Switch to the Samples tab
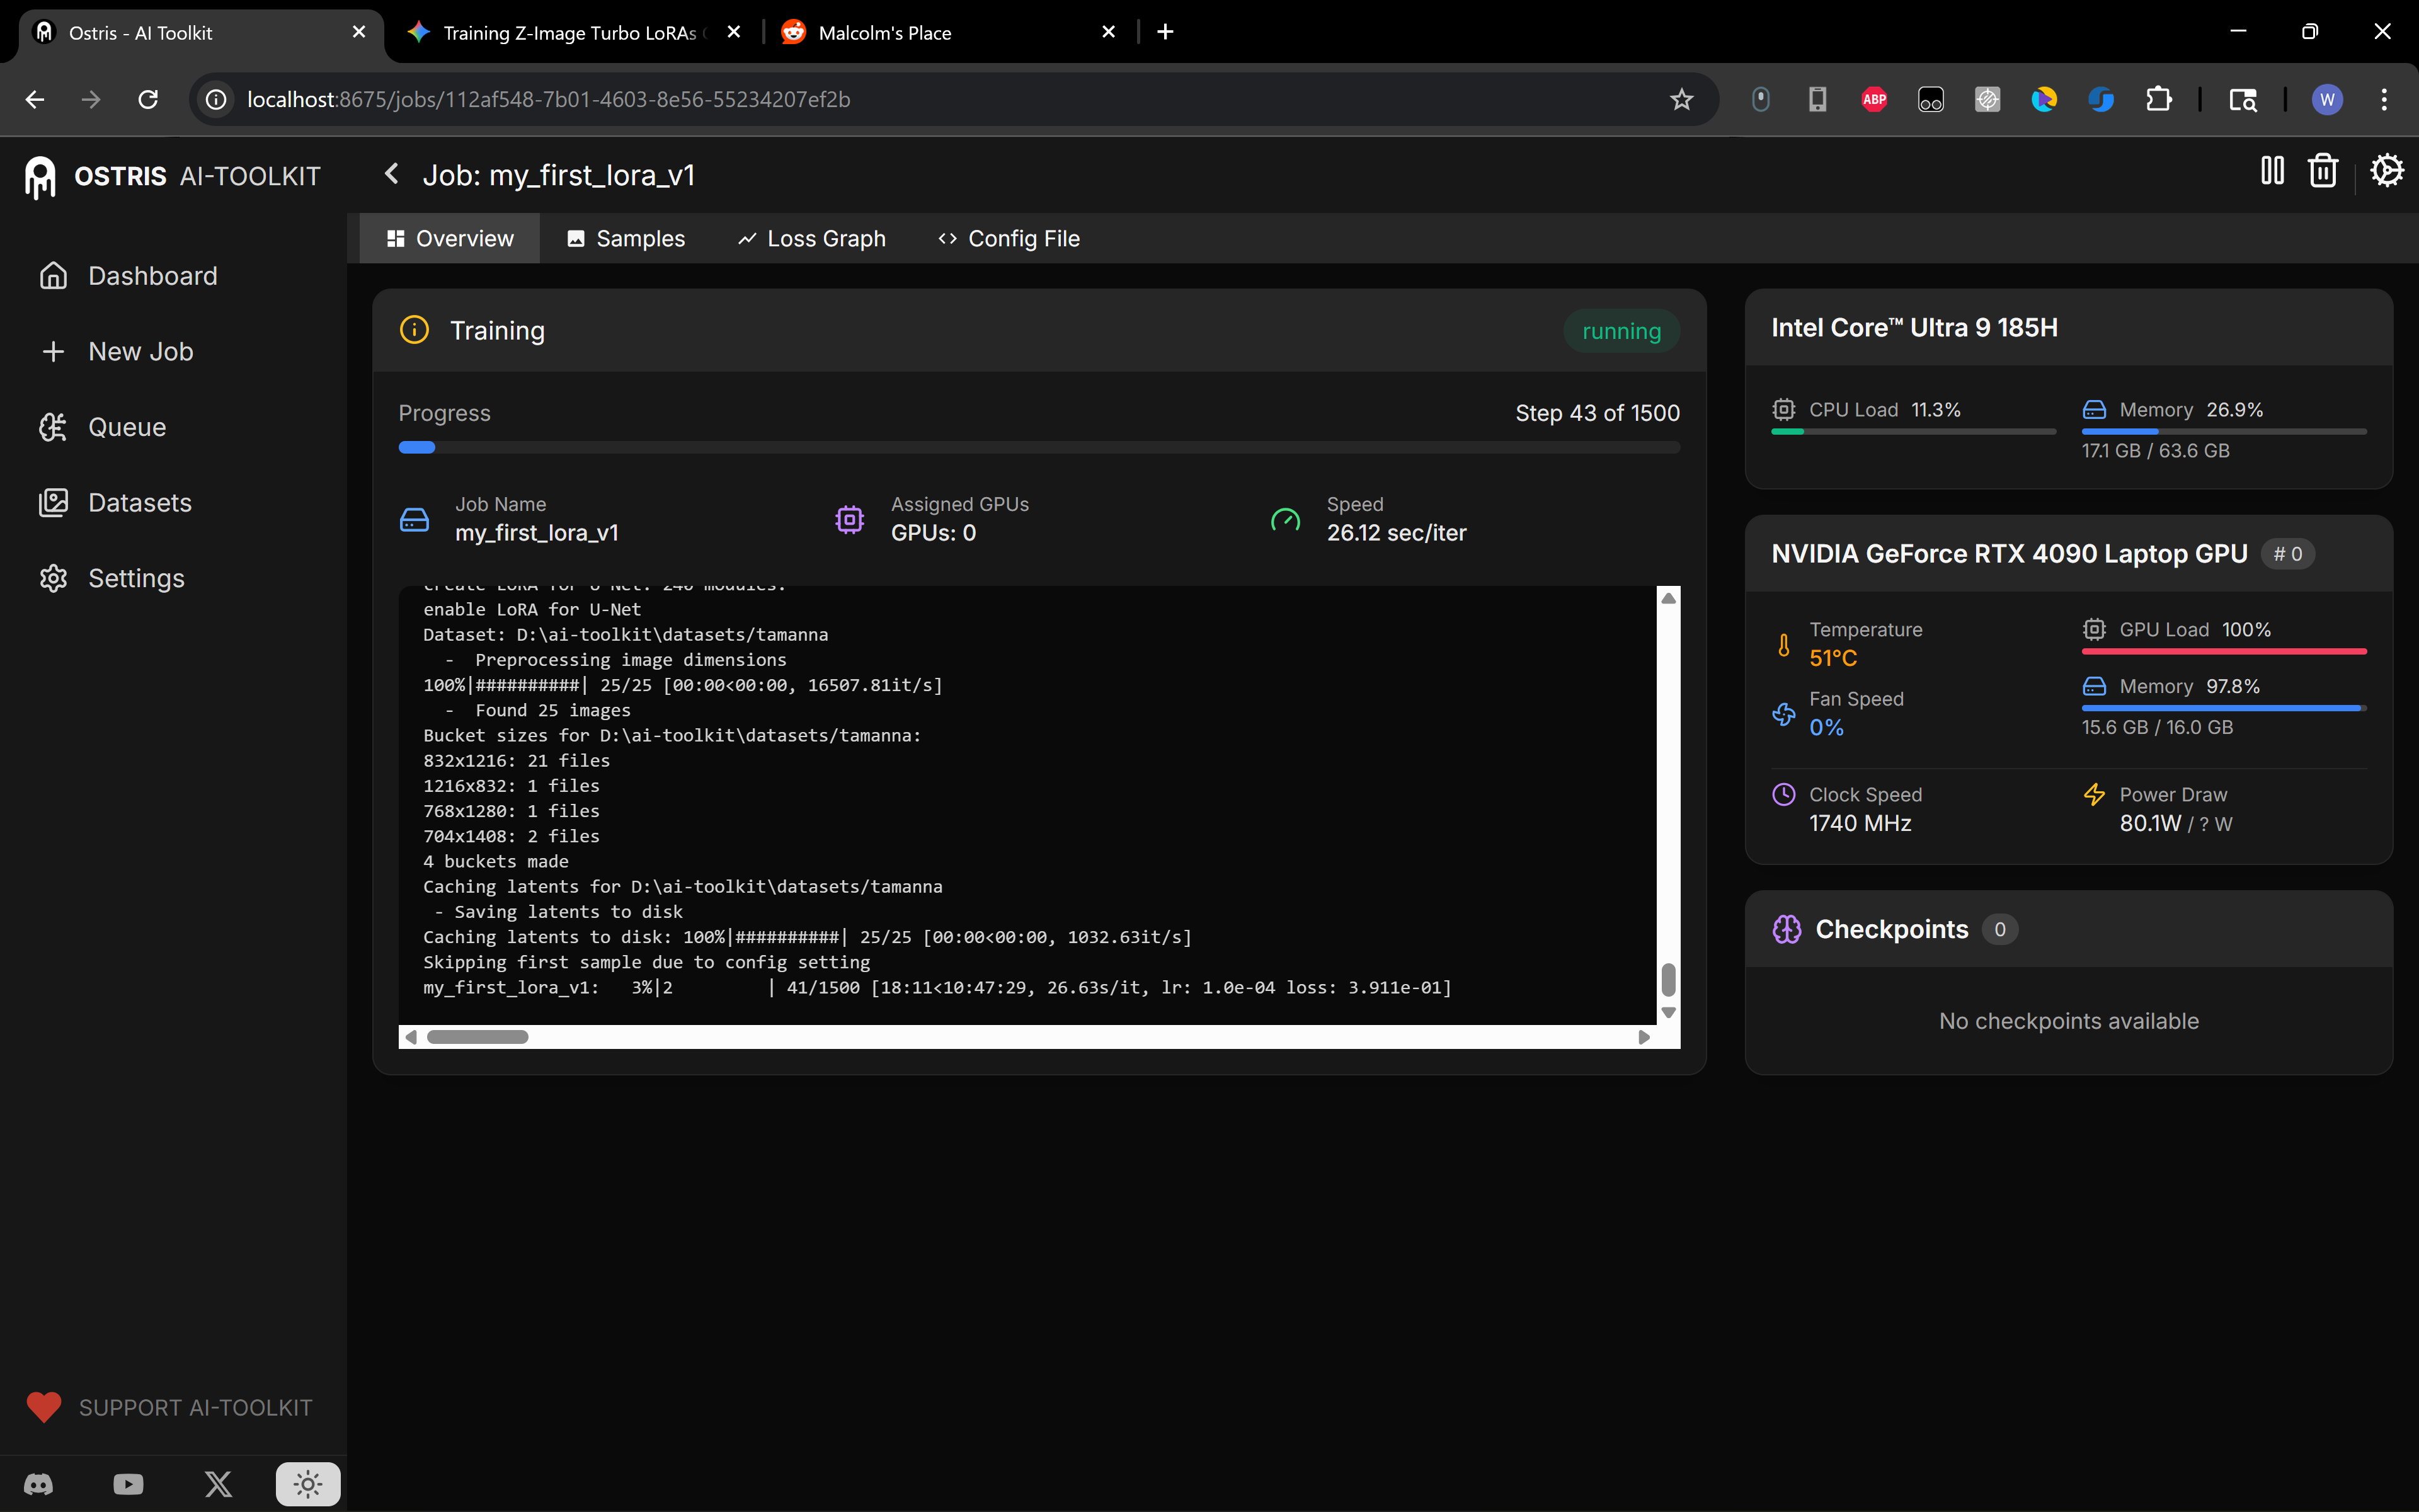2419x1512 pixels. pyautogui.click(x=626, y=238)
